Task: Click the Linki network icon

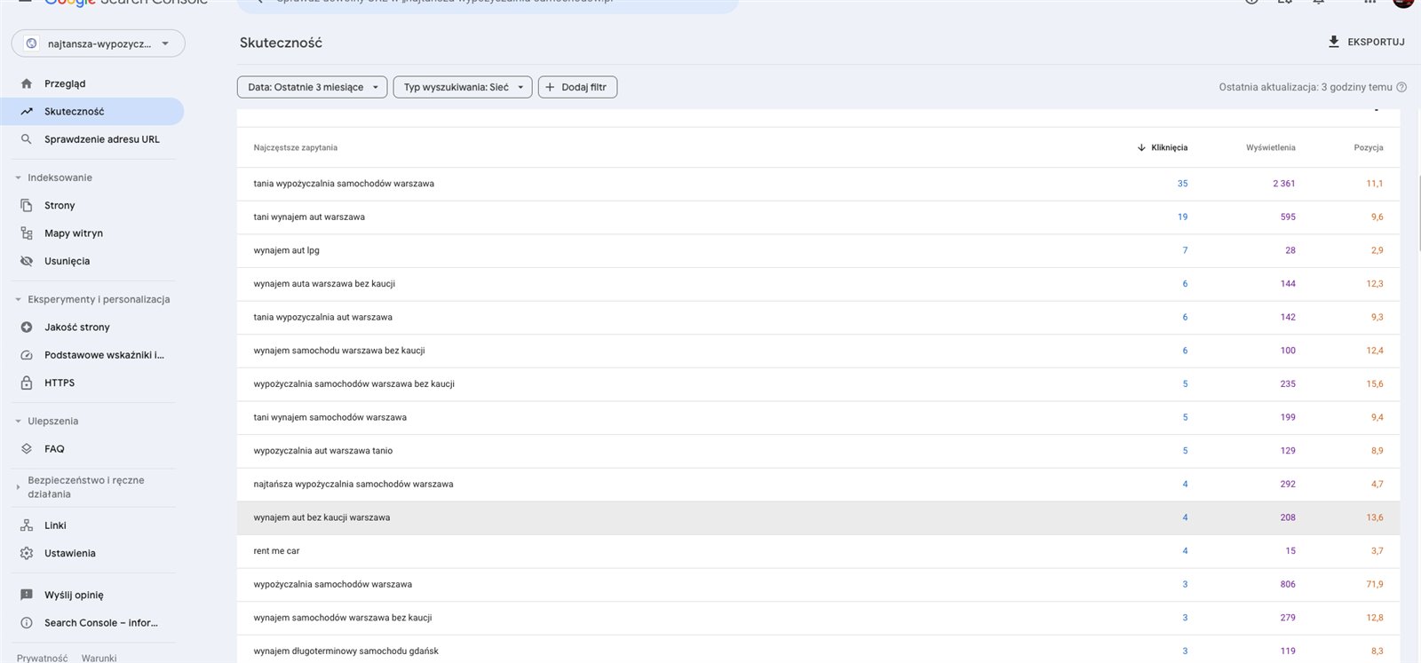Action: pos(27,525)
